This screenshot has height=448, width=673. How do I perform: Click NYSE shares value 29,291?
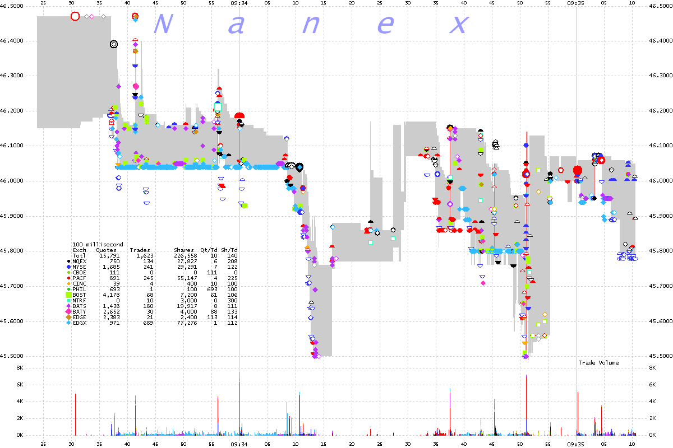click(187, 267)
